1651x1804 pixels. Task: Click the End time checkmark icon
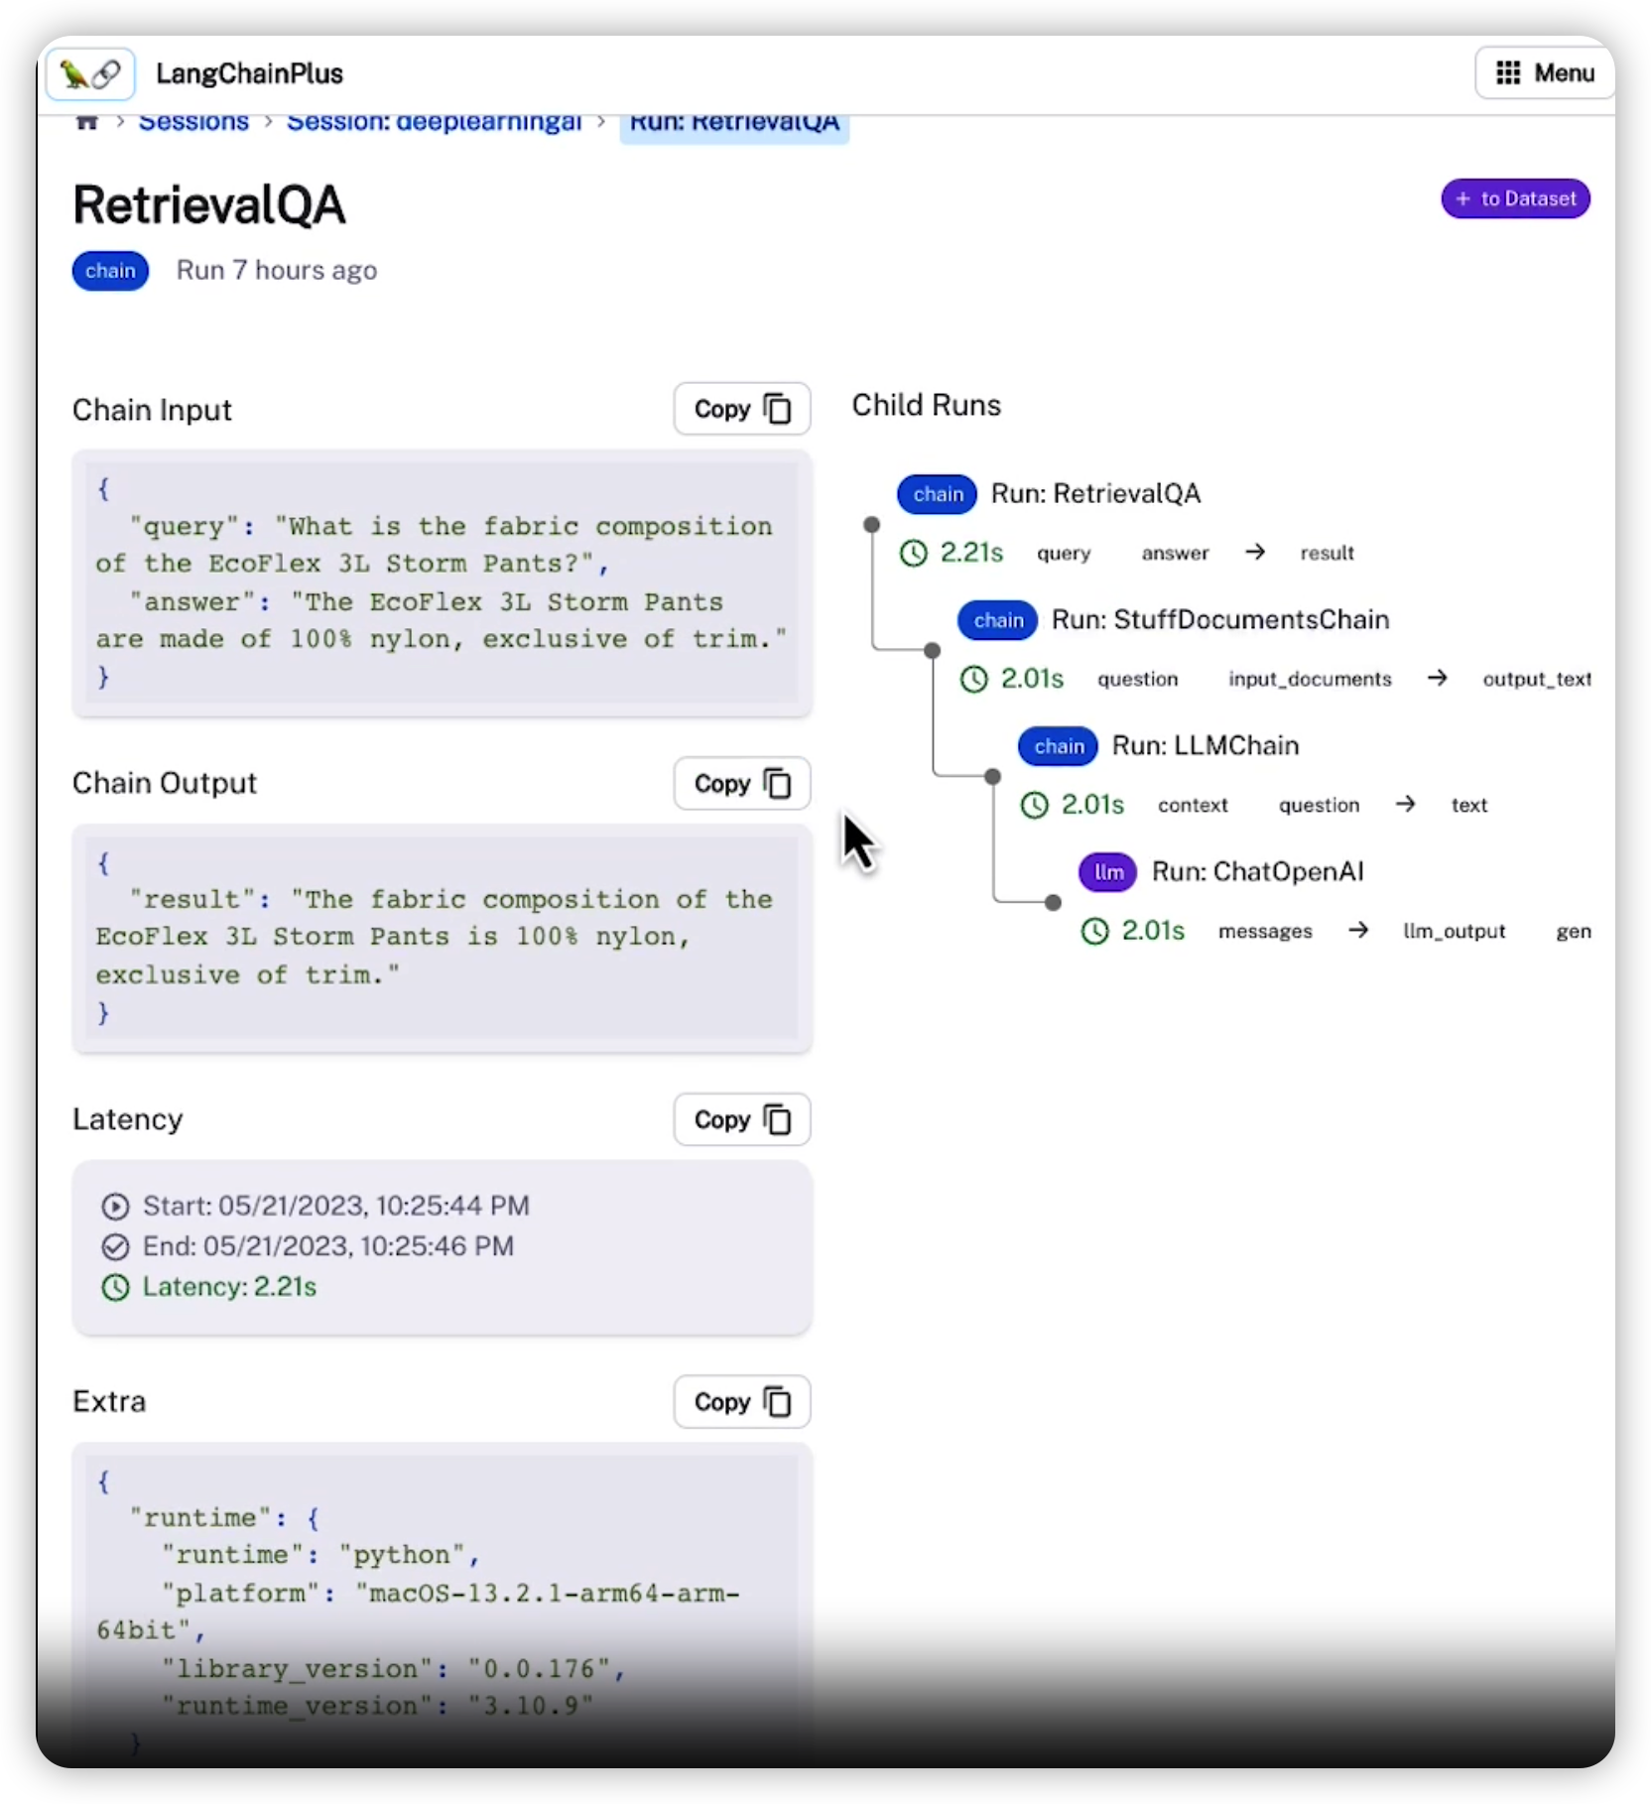pyautogui.click(x=115, y=1246)
